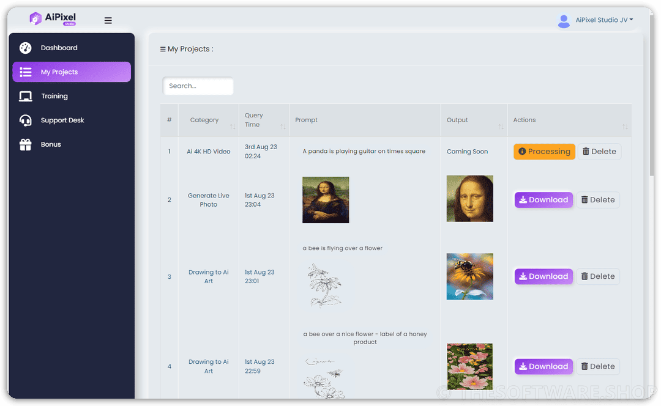Open the row 4 flower sketch prompt thumbnail
Viewport: 661px width, 406px height.
pyautogui.click(x=324, y=377)
